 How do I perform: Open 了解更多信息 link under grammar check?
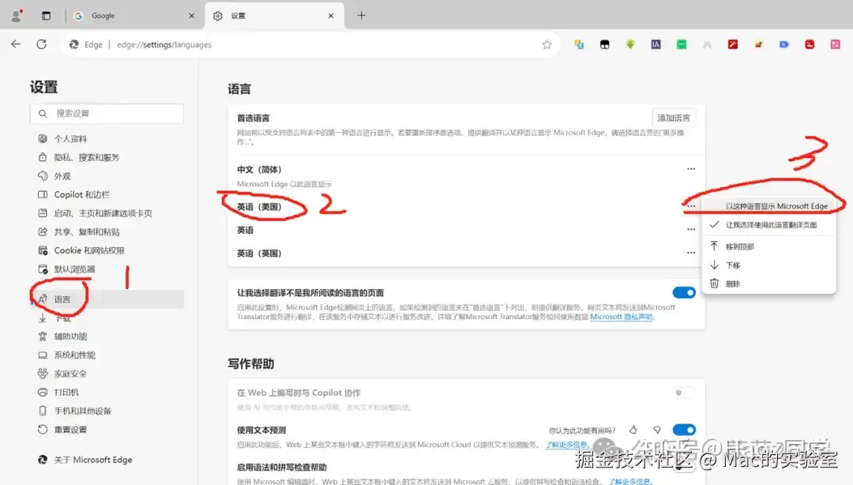629,481
